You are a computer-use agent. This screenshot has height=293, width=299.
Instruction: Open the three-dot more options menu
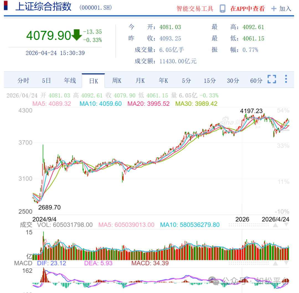[x=286, y=79]
